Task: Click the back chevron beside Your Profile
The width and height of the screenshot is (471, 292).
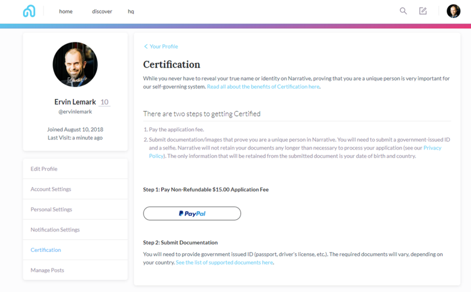Action: [145, 47]
